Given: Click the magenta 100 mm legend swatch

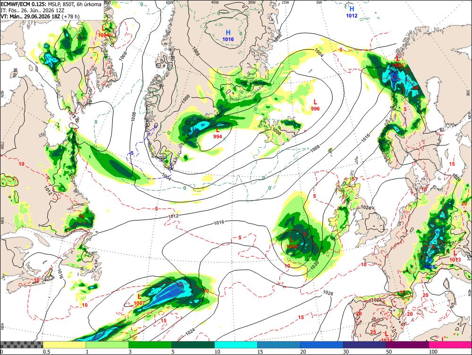Looking at the screenshot, I should 450,345.
